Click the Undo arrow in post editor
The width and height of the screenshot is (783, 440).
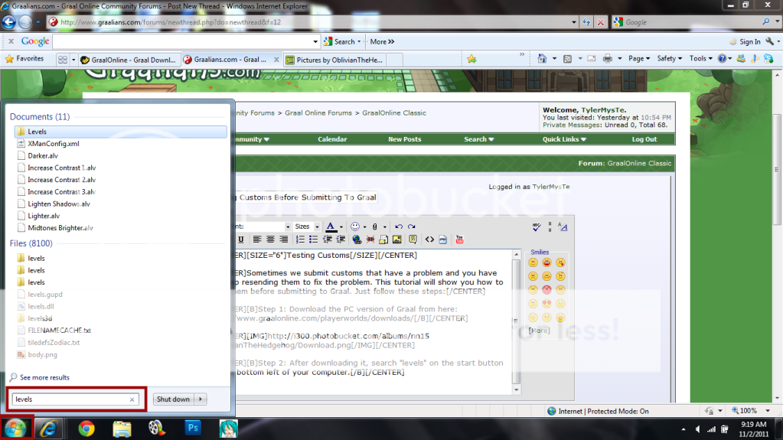(398, 227)
